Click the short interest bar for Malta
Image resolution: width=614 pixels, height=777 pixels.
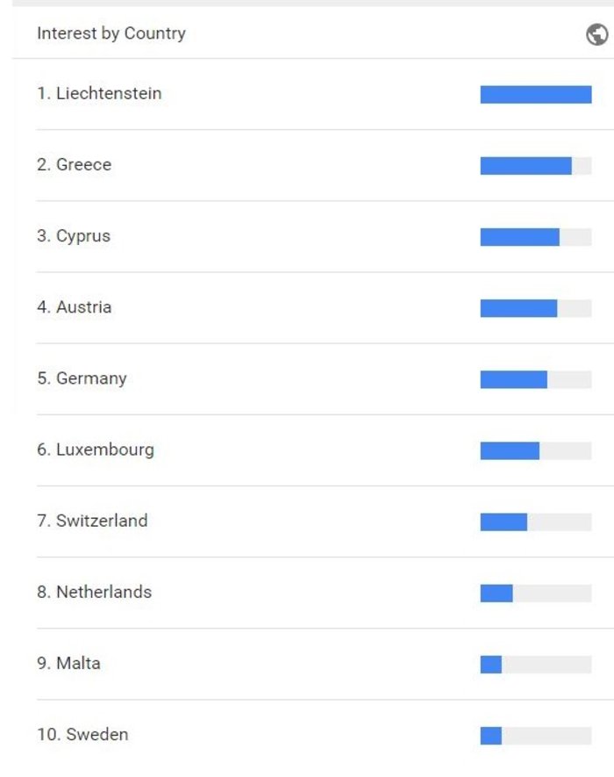[x=491, y=664]
